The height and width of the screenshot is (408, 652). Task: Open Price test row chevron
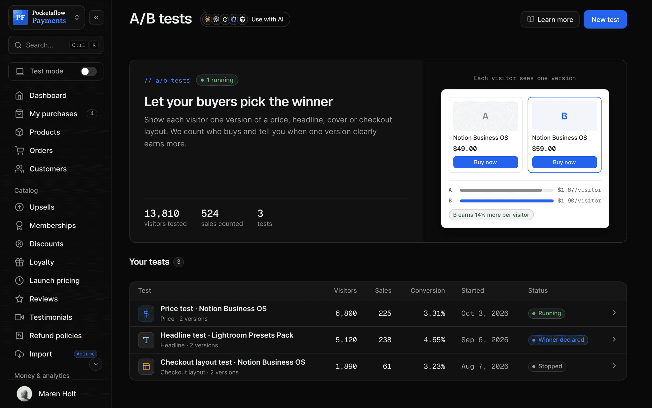pyautogui.click(x=614, y=313)
